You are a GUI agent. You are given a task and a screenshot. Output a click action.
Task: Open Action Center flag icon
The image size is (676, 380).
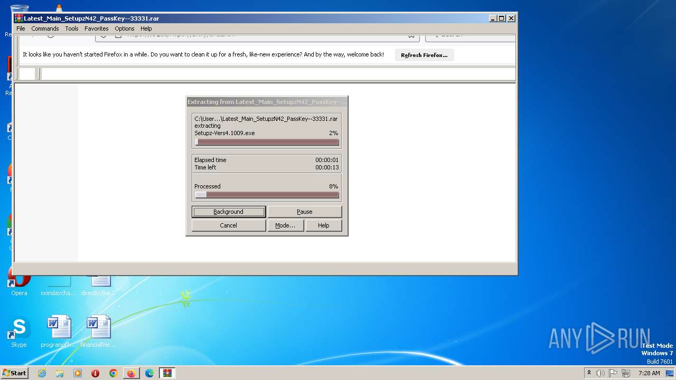(614, 373)
